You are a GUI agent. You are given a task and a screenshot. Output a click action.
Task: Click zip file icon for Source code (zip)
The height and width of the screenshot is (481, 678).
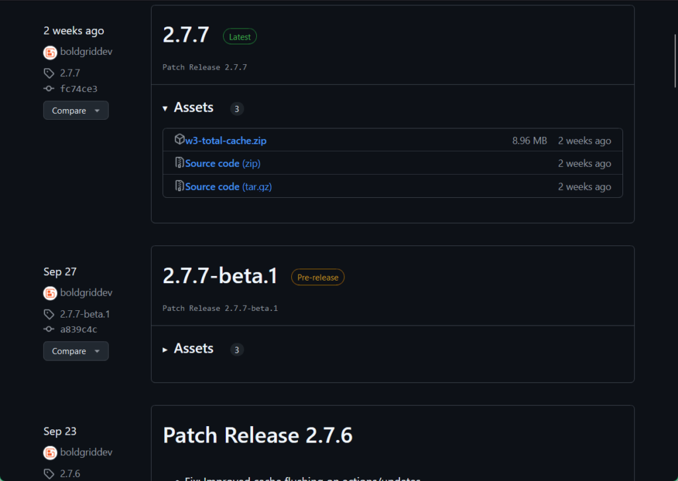pos(179,163)
